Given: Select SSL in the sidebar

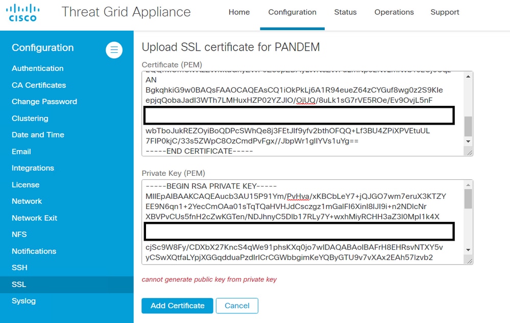Looking at the screenshot, I should pyautogui.click(x=67, y=285).
